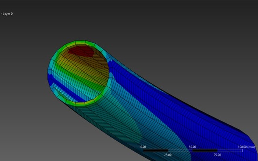Click the 25.00 scale bar label
Screen dimensions: 258x161
(168, 155)
